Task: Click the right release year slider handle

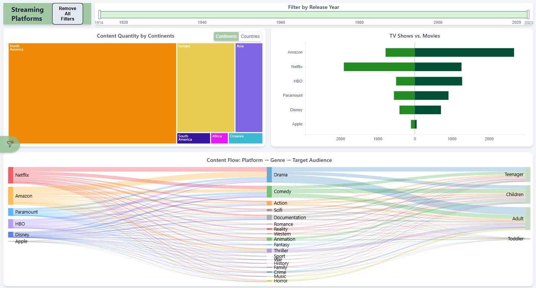Action: (x=528, y=15)
